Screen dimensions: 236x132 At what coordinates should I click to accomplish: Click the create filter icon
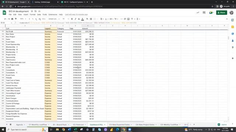tap(132, 19)
